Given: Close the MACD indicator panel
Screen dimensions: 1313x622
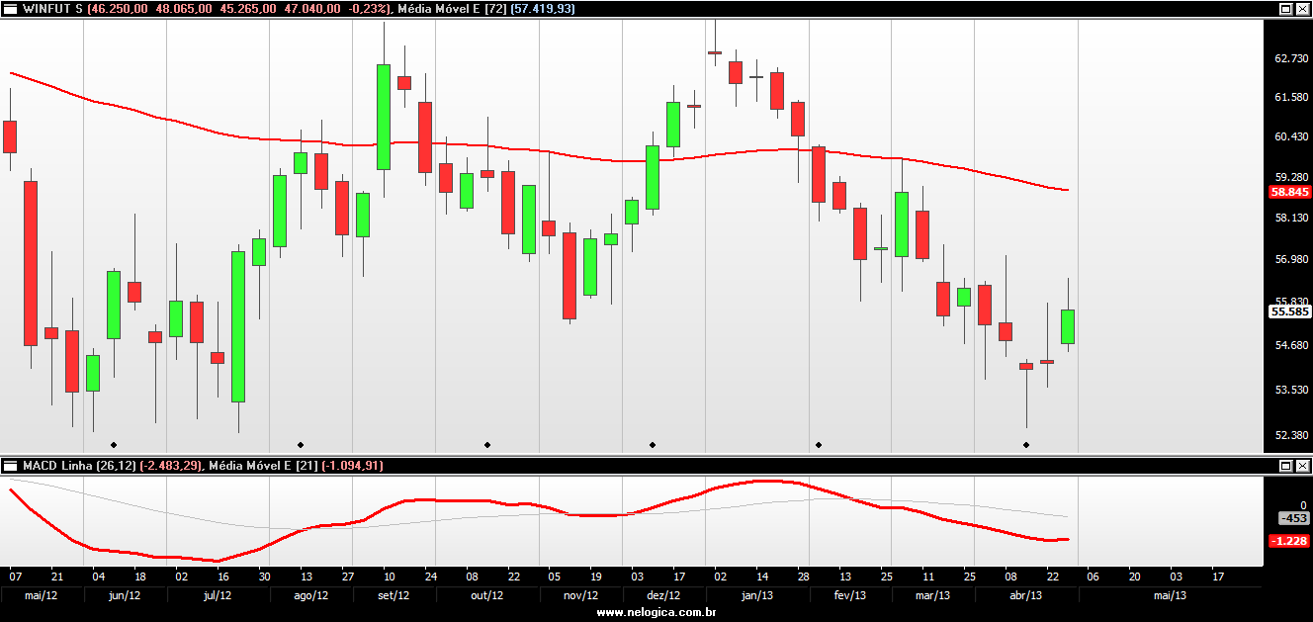Looking at the screenshot, I should (1302, 465).
